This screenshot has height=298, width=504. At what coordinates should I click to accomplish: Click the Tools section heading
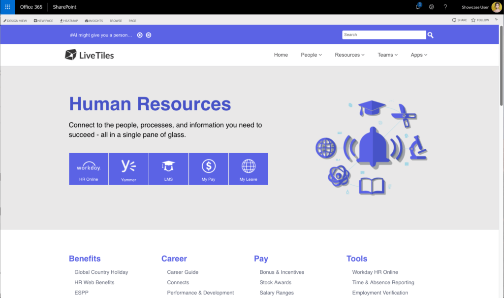tap(357, 259)
